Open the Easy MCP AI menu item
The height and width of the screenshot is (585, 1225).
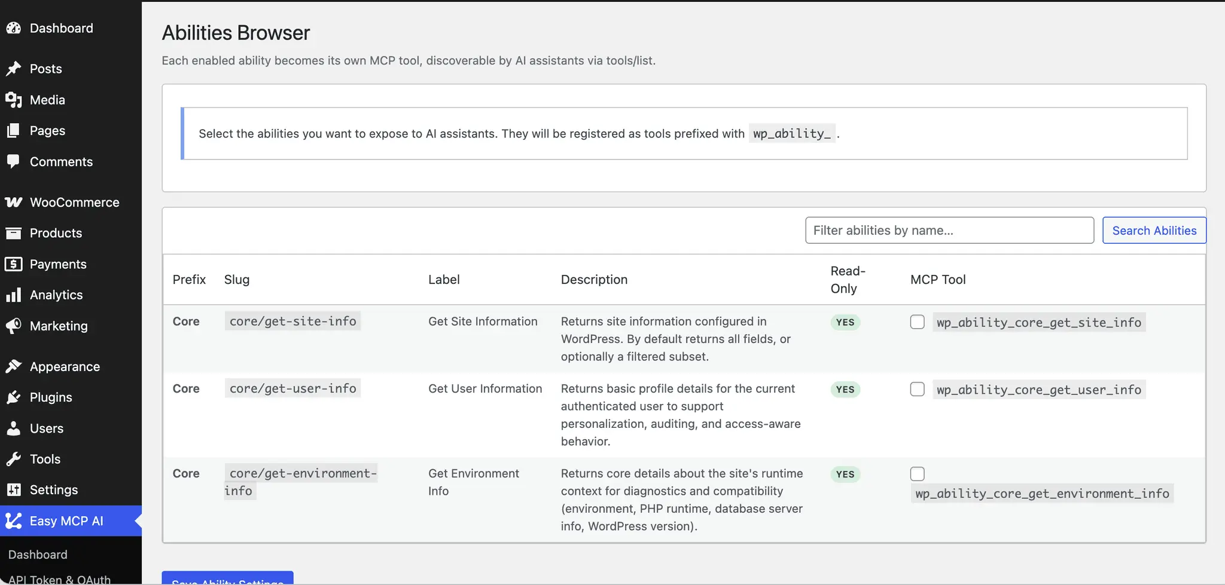[71, 521]
